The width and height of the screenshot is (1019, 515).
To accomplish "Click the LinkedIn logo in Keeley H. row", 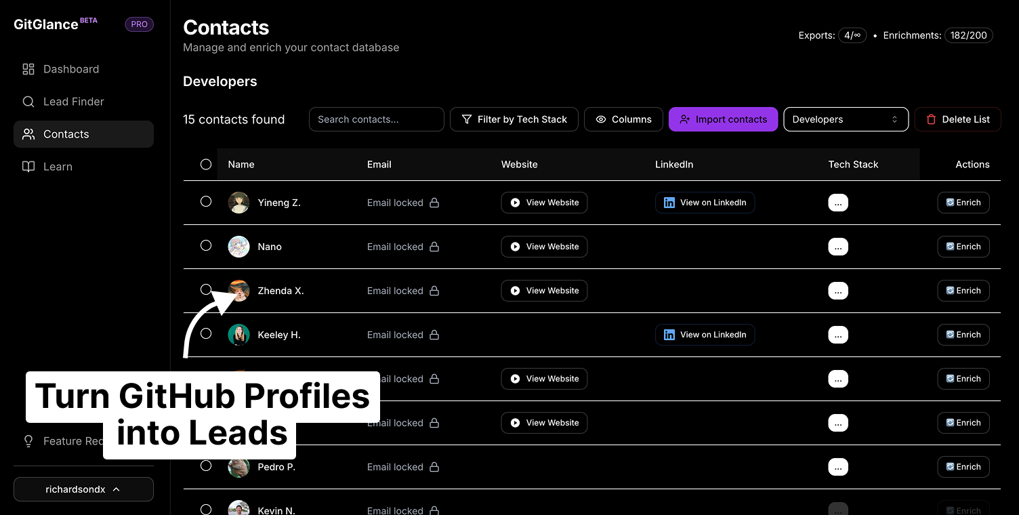I will [669, 335].
